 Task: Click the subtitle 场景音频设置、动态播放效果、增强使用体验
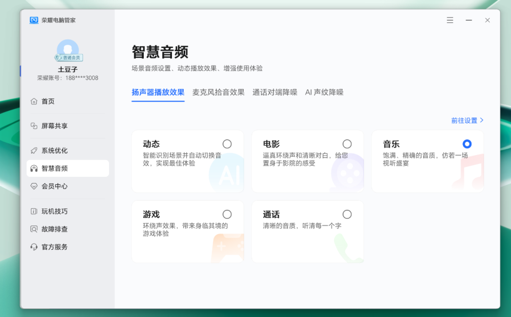(197, 68)
